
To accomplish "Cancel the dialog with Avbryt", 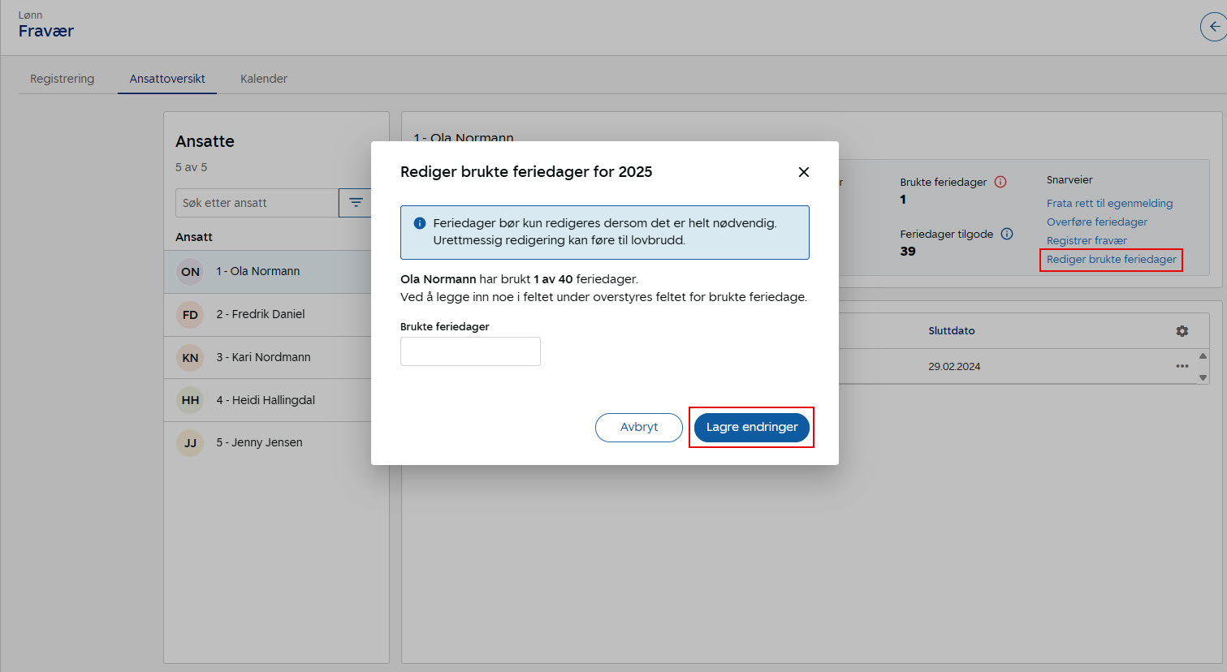I will tap(638, 427).
